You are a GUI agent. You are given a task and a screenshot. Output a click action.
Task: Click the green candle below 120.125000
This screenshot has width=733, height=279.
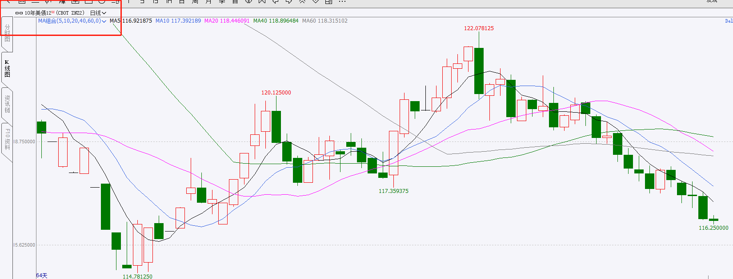(x=276, y=127)
